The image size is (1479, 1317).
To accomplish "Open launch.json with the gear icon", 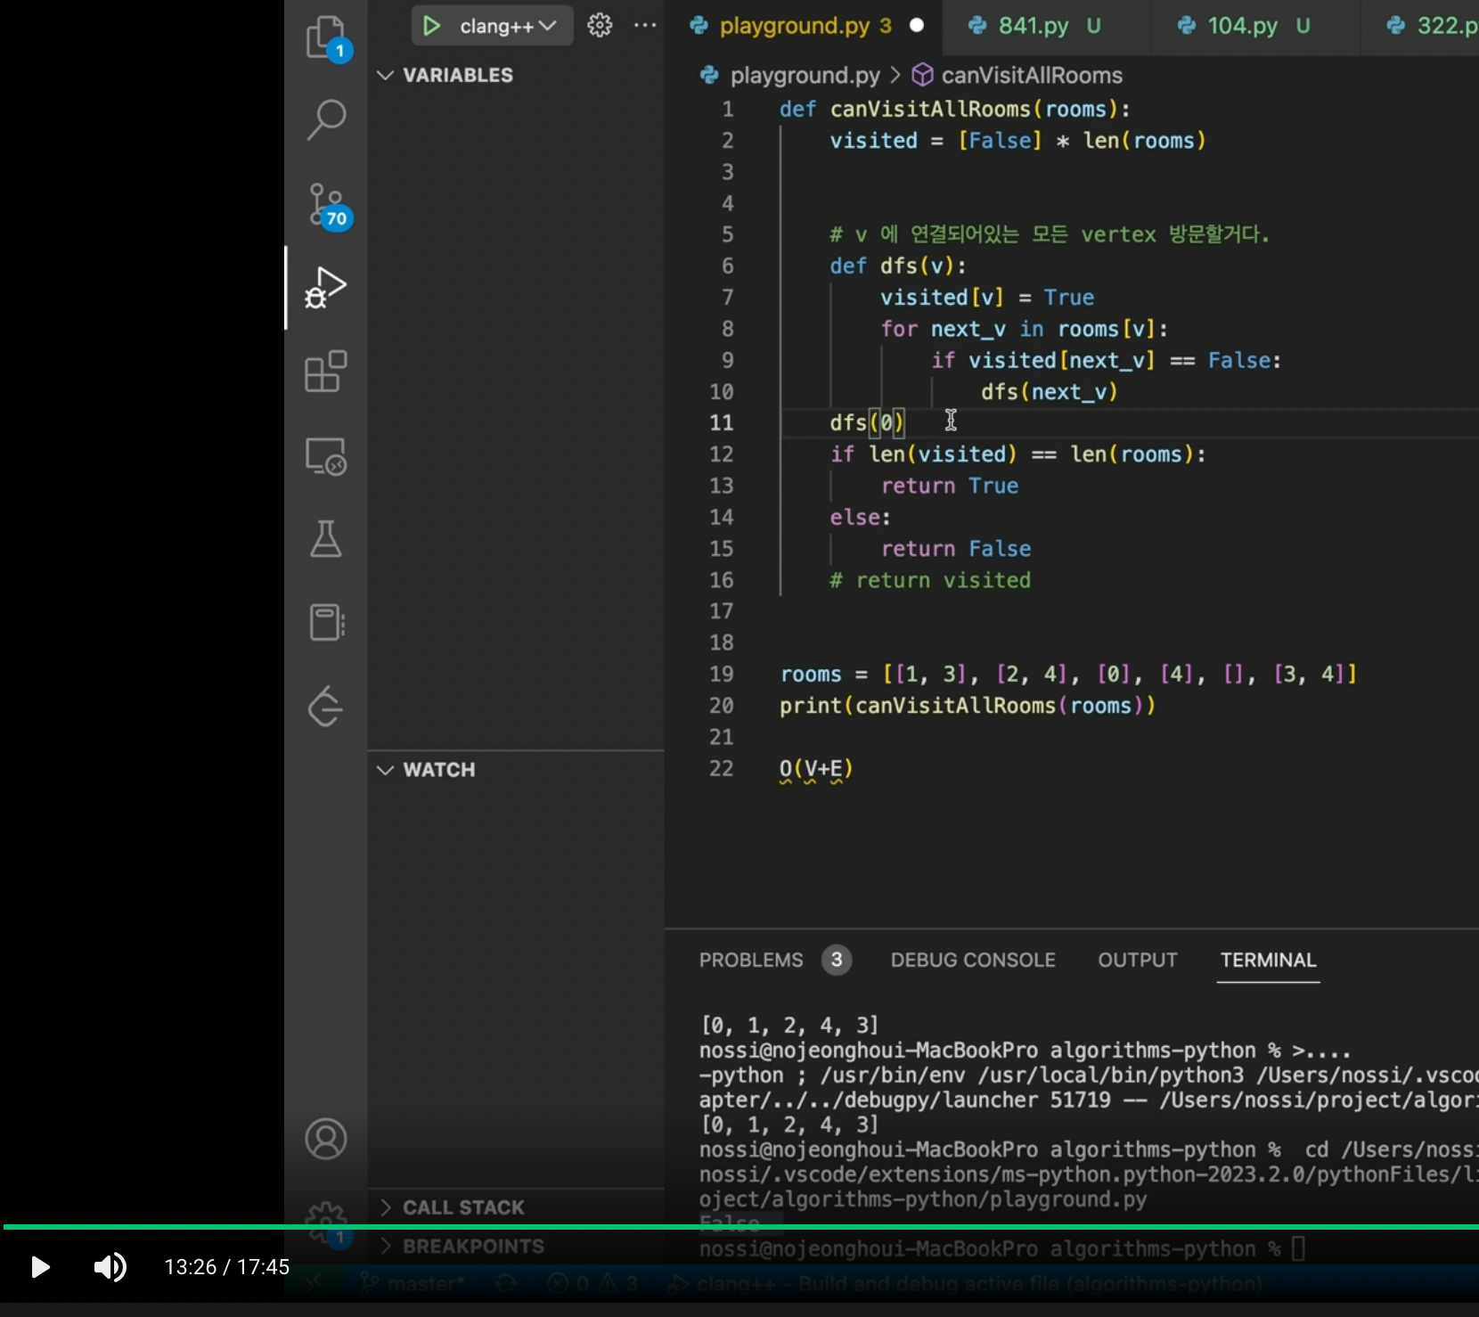I will tap(600, 26).
